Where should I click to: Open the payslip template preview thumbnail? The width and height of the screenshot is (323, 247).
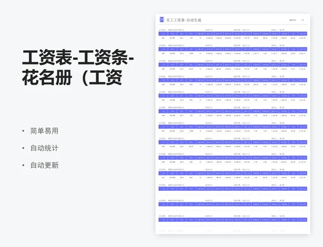pos(233,124)
